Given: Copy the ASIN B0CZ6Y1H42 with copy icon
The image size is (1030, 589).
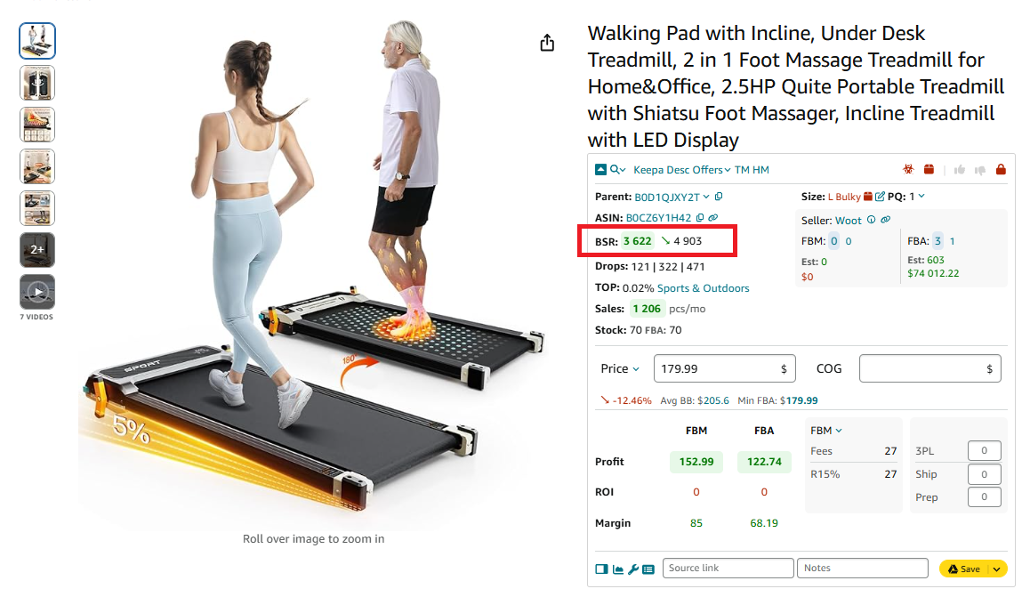Looking at the screenshot, I should point(700,218).
